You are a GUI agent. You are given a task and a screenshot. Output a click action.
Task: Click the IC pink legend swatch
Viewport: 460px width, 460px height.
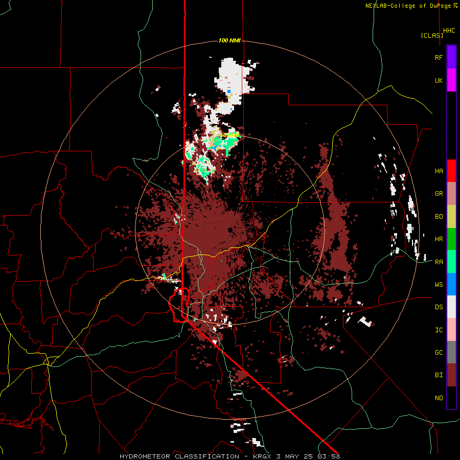pyautogui.click(x=451, y=330)
